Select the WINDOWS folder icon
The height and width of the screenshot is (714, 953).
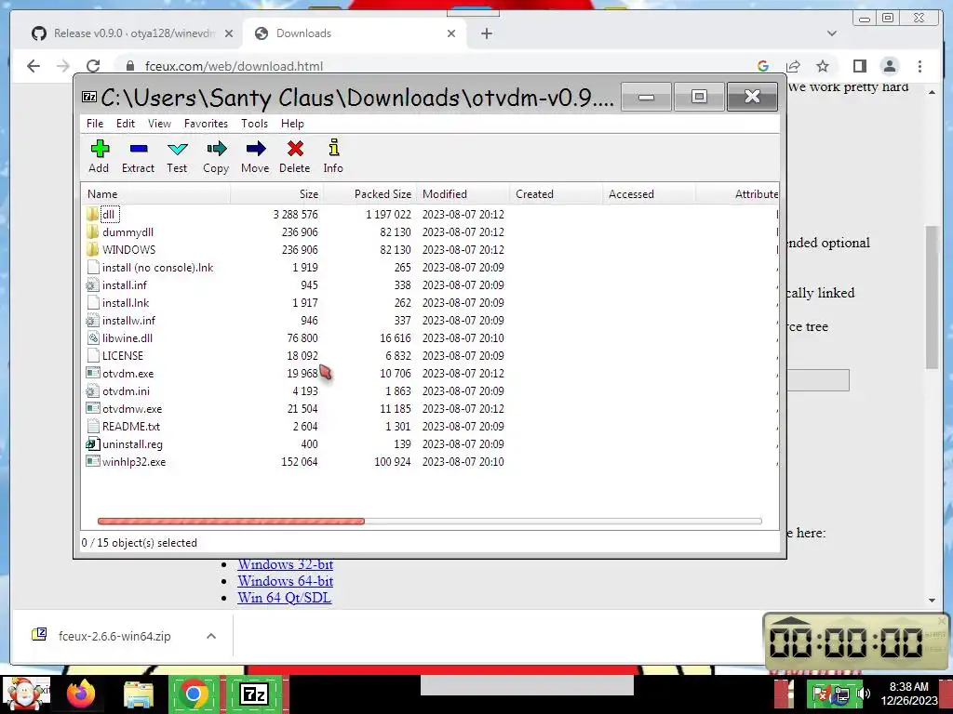tap(92, 249)
